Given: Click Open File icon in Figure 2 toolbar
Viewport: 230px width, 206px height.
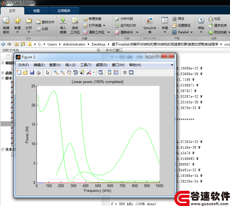Looking at the screenshot, I should pyautogui.click(x=25, y=72).
